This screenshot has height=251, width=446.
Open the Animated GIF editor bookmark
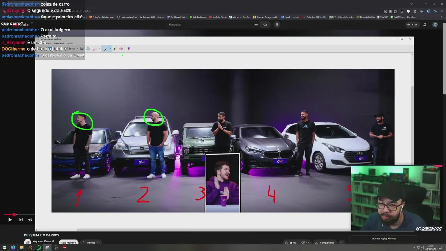[x=152, y=17]
